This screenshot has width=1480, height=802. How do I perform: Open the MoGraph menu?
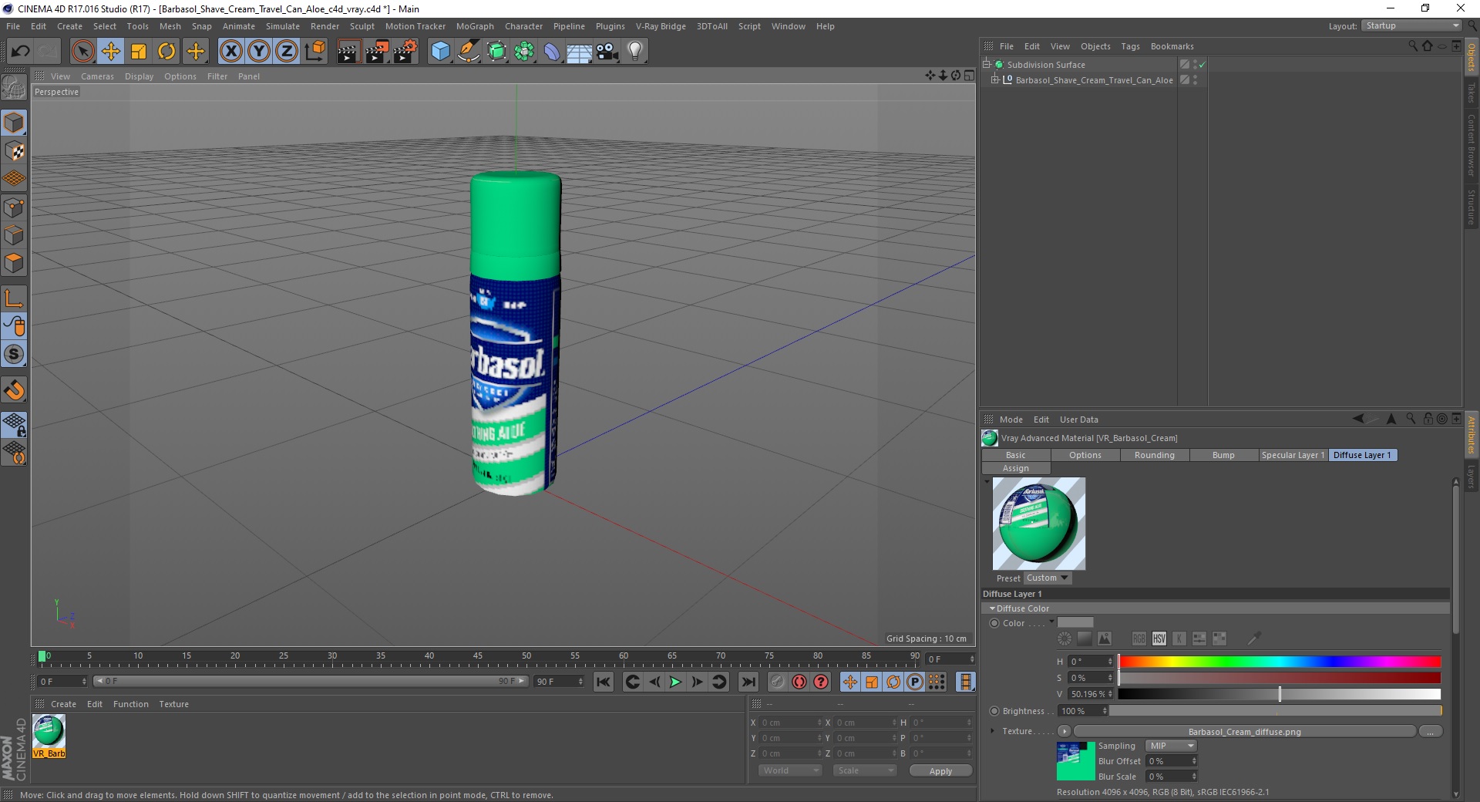[475, 26]
